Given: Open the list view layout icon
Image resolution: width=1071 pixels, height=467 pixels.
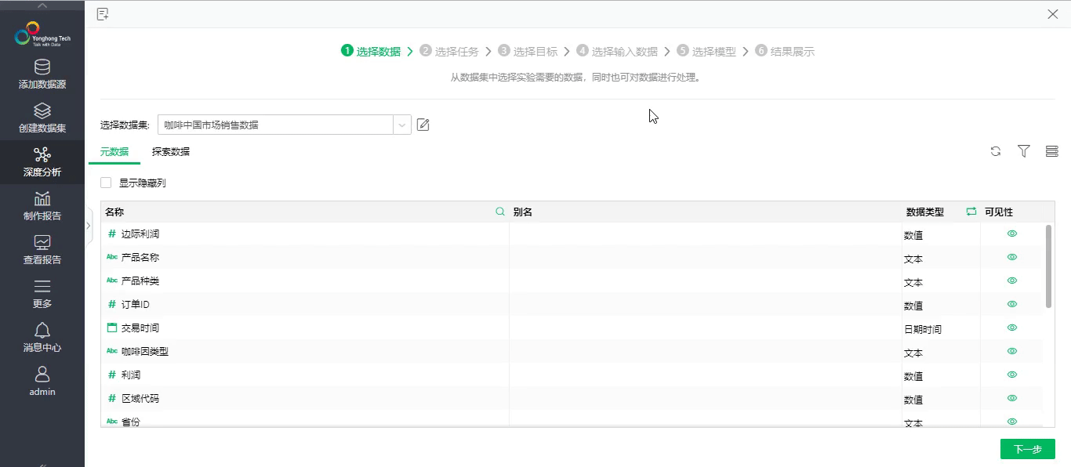Looking at the screenshot, I should tap(1052, 151).
